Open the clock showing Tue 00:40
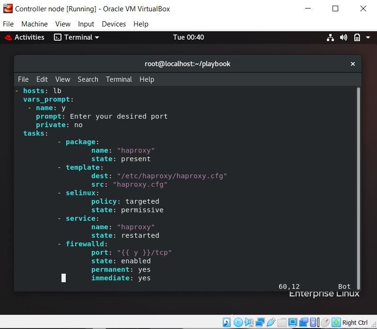This screenshot has width=377, height=329. coord(188,37)
